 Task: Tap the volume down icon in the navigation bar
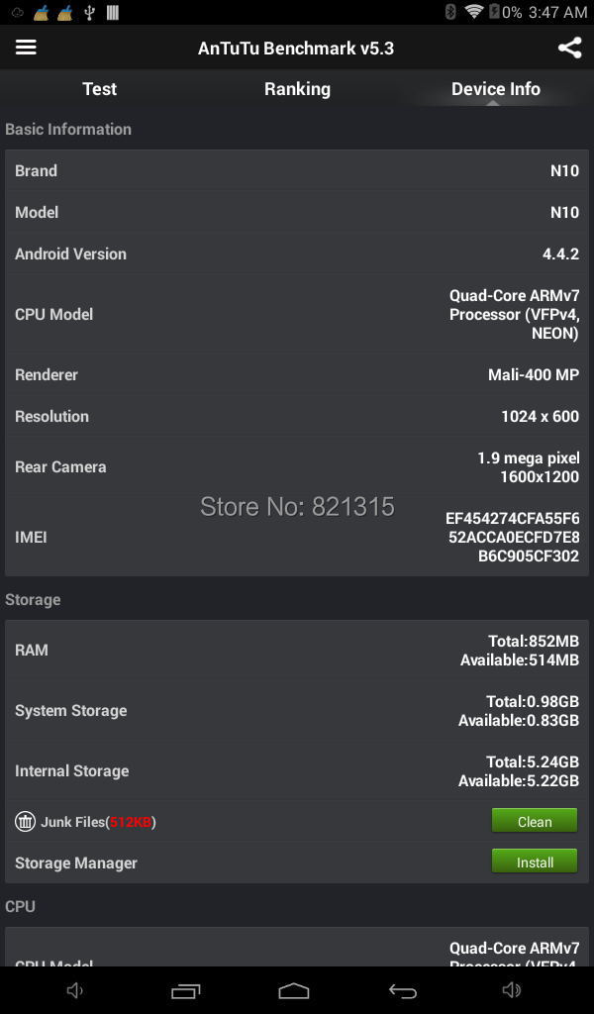(x=75, y=990)
